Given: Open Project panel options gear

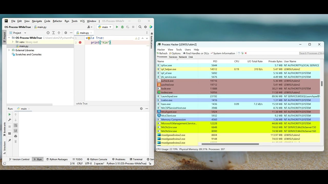Looking at the screenshot, I should pos(66,33).
